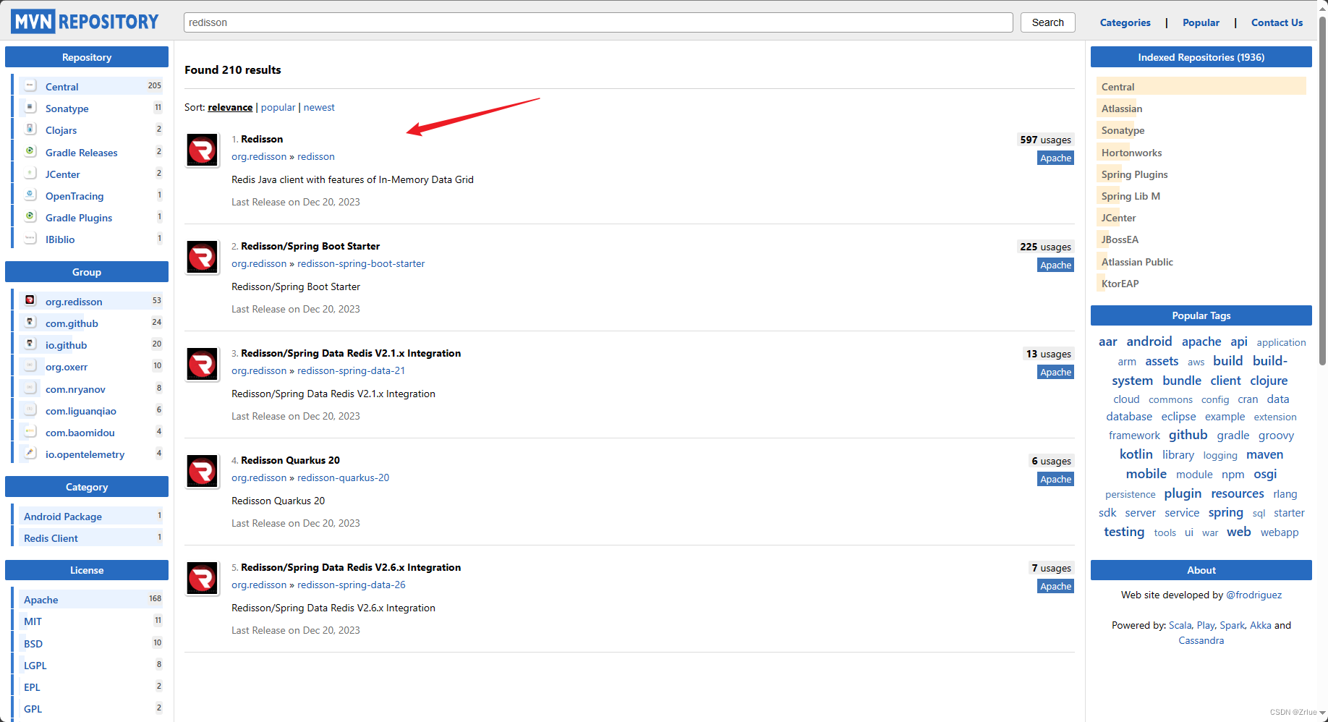Screen dimensions: 1328x722
Task: Filter by Redis Client category
Action: point(51,538)
